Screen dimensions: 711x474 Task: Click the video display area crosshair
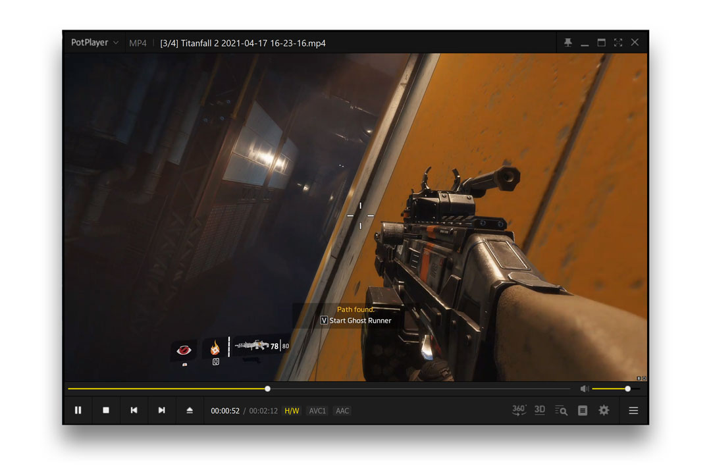coord(361,215)
